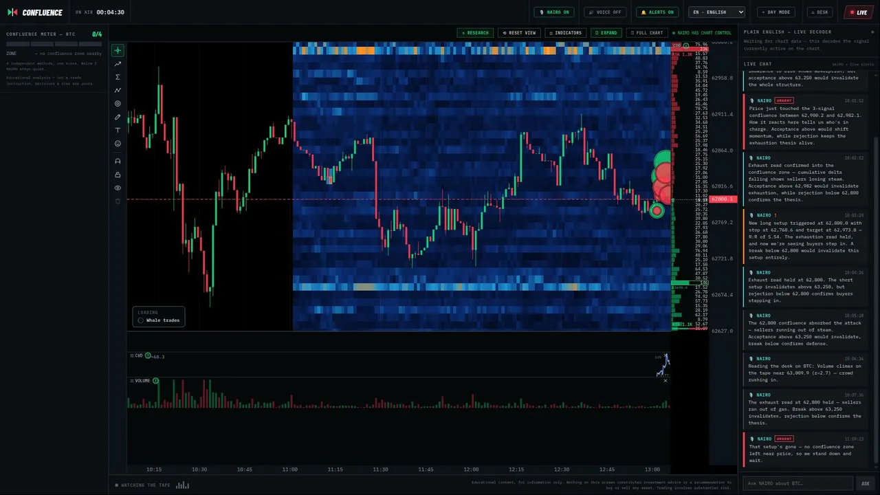Click the confluence meter progress bar

54,44
